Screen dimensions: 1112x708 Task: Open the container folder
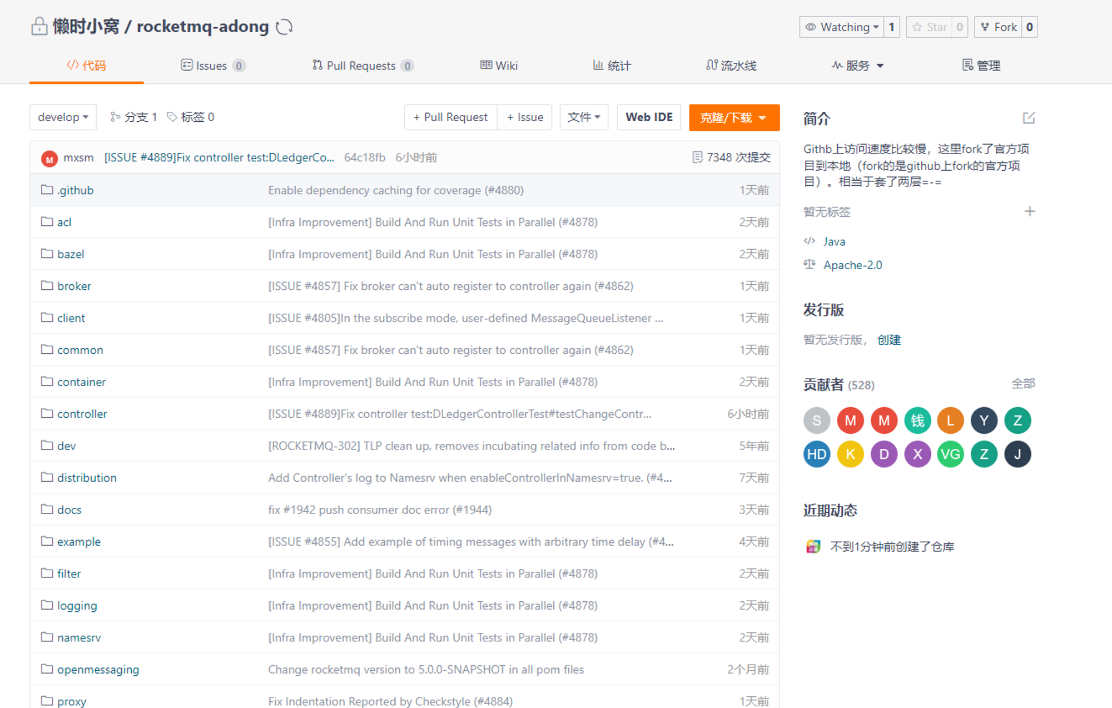pos(81,382)
